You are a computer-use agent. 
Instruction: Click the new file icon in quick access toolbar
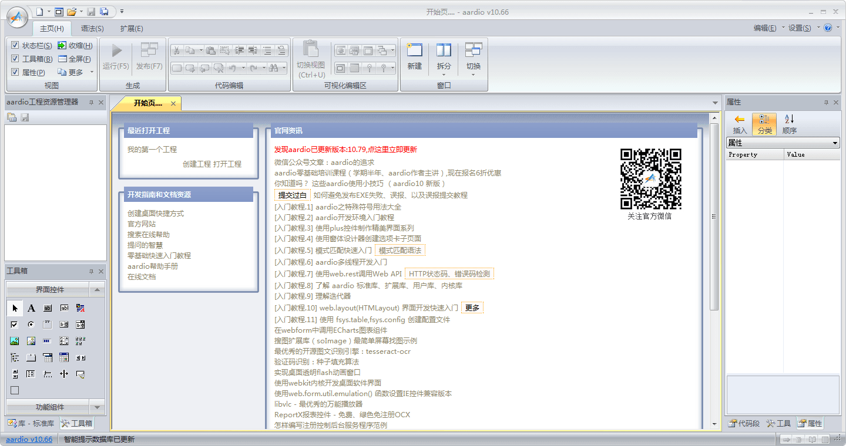[x=39, y=11]
